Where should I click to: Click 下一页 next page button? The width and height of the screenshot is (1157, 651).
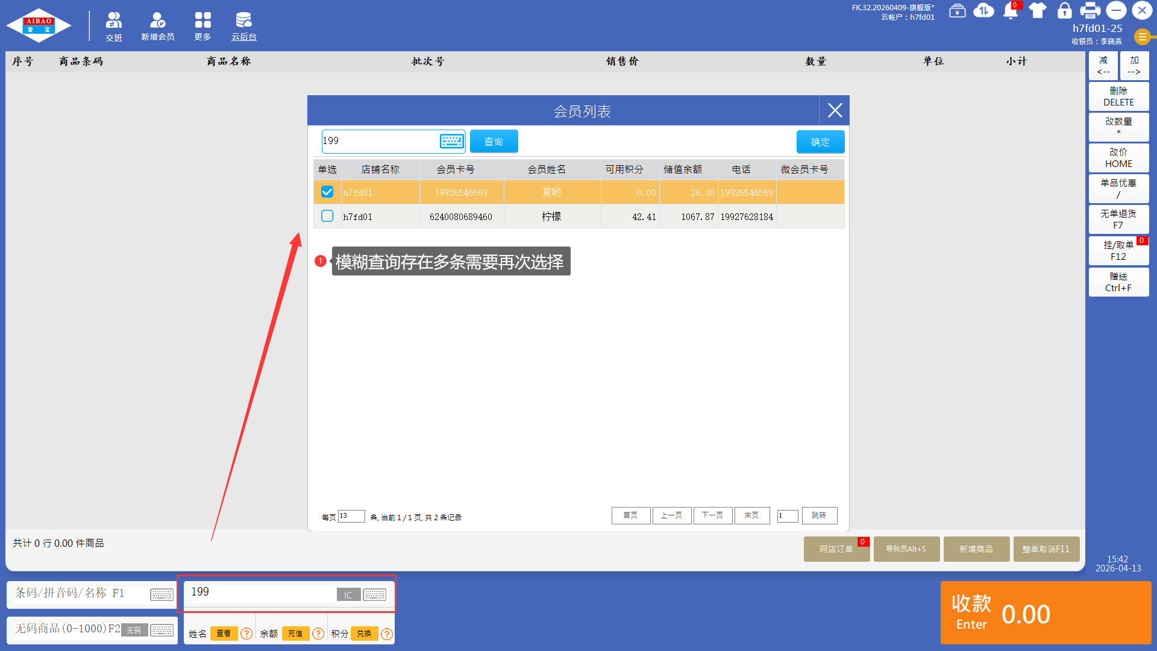pos(712,515)
